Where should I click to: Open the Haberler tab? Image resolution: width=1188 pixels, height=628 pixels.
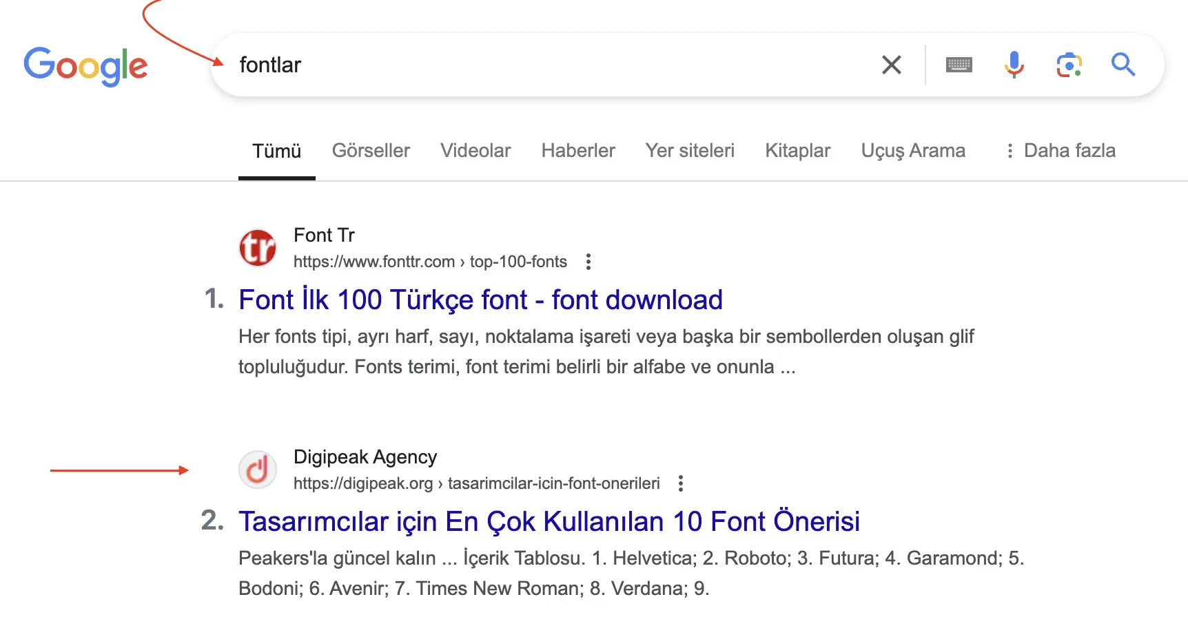coord(578,151)
